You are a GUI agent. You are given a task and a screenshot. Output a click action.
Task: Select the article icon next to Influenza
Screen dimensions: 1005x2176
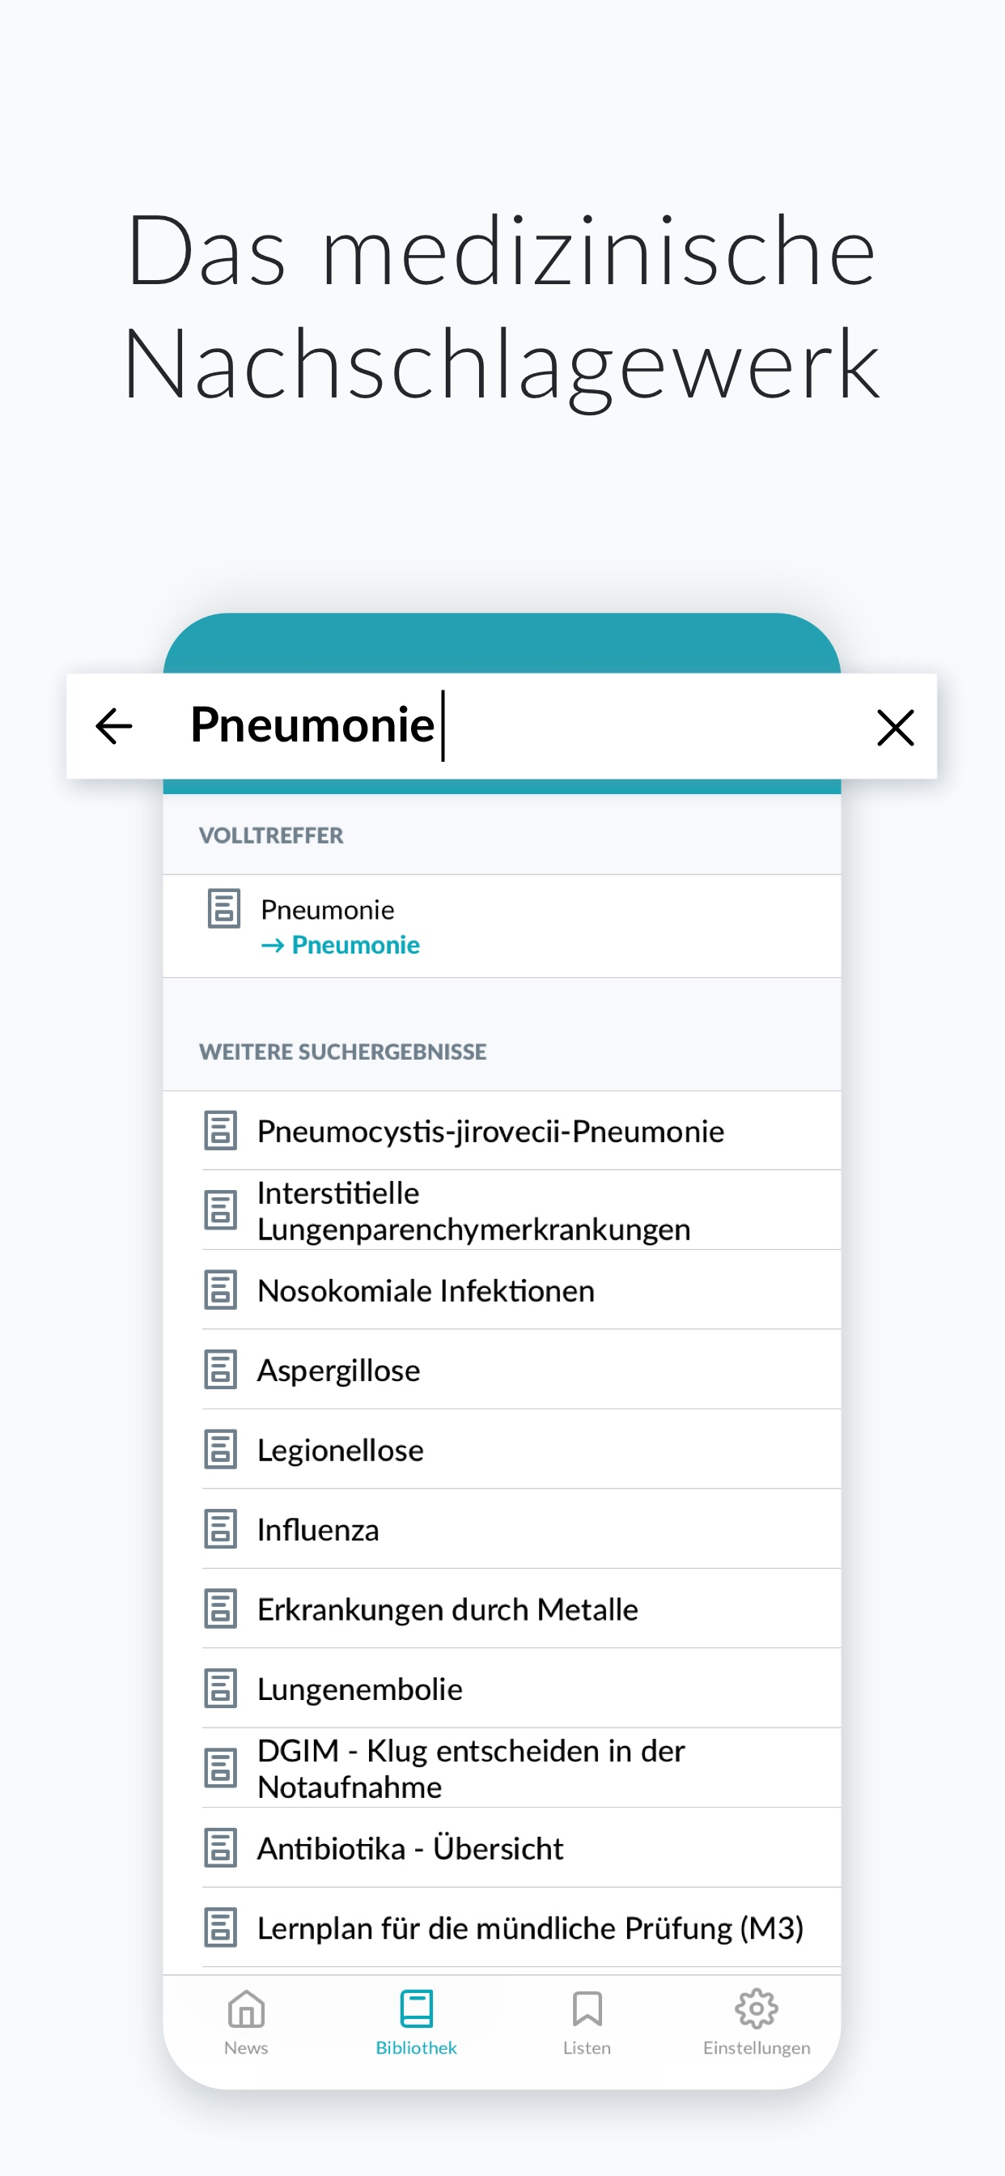(x=221, y=1530)
